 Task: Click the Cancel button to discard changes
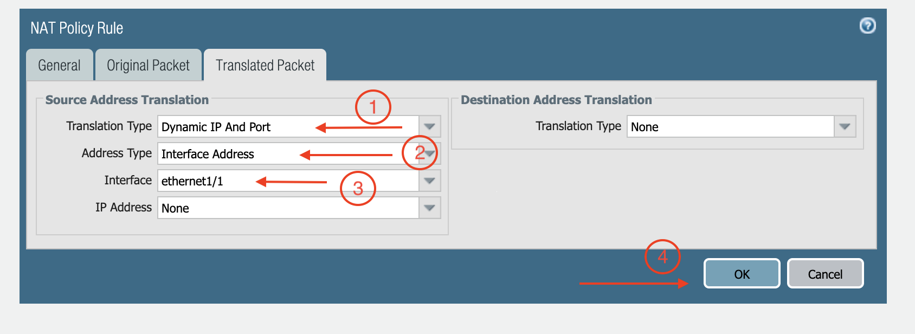click(x=825, y=273)
